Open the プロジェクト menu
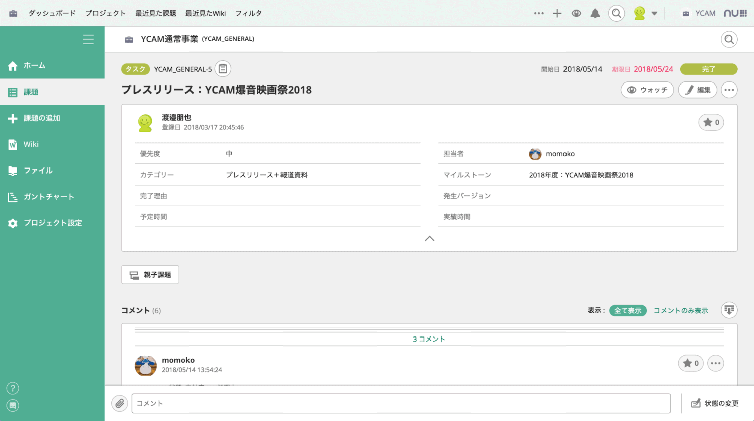The height and width of the screenshot is (421, 754). (x=106, y=13)
